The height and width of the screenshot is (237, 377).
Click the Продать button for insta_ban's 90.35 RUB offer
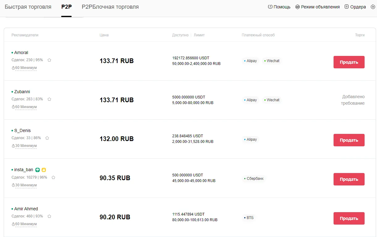[x=349, y=179]
